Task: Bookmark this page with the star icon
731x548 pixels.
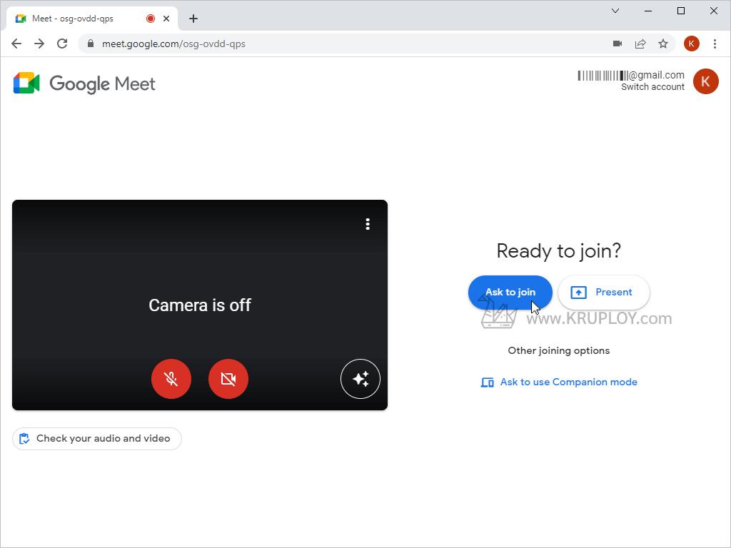Action: [663, 44]
